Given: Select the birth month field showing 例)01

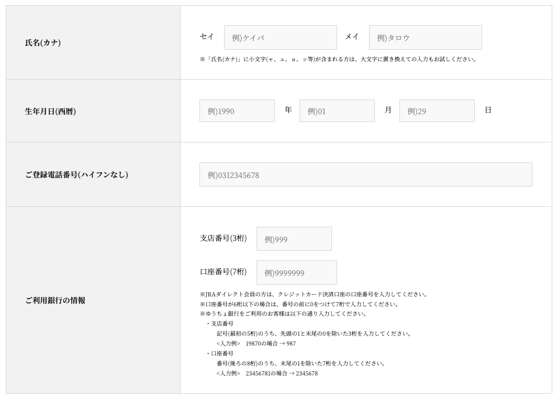Looking at the screenshot, I should tap(337, 111).
